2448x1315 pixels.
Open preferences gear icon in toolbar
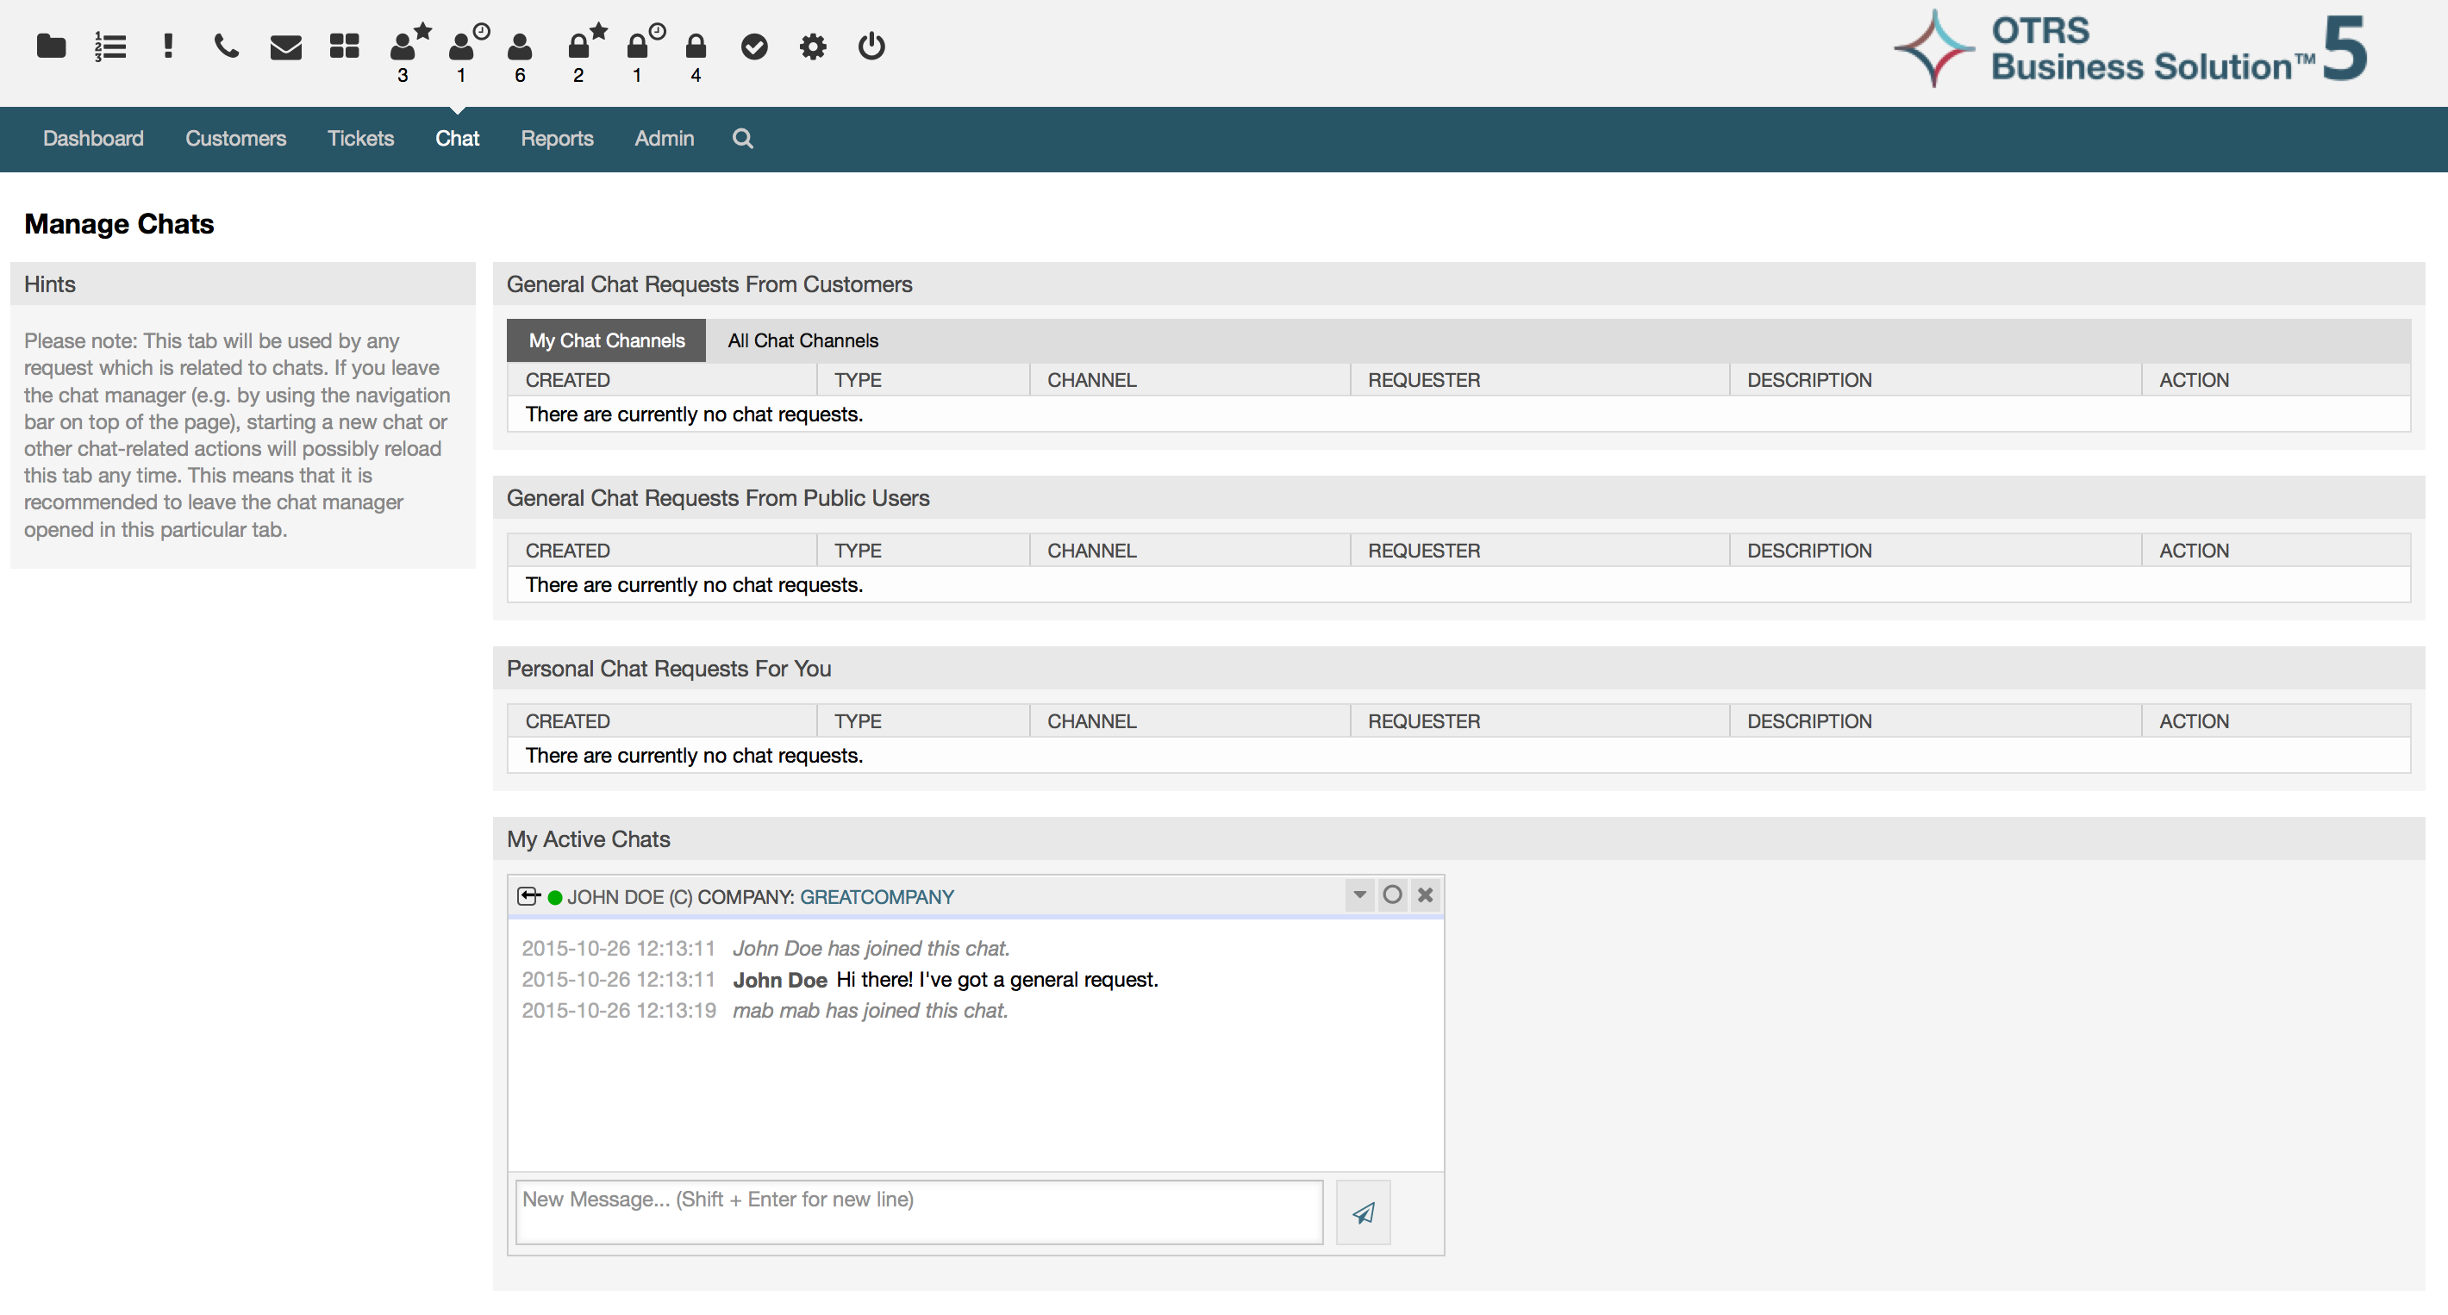[813, 46]
